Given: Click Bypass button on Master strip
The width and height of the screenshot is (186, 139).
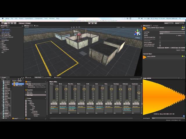Looking at the screenshot, I should click(56, 104).
